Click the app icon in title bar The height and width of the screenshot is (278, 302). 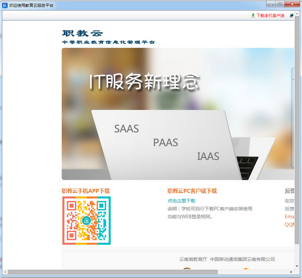tap(5, 5)
